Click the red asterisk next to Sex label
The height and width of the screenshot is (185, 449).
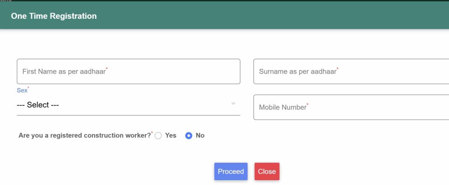[29, 88]
